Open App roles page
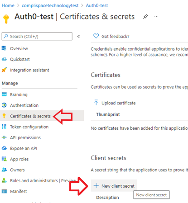Viewport: 188px width, 203px height. [19, 159]
